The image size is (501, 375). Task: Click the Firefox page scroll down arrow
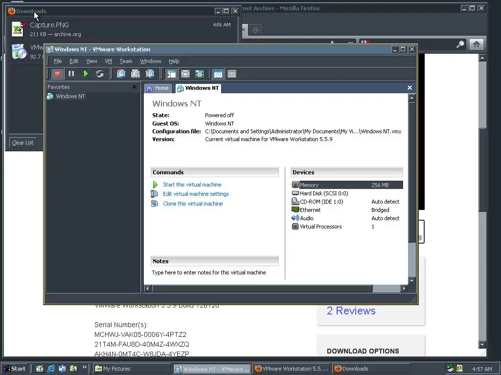(x=482, y=345)
